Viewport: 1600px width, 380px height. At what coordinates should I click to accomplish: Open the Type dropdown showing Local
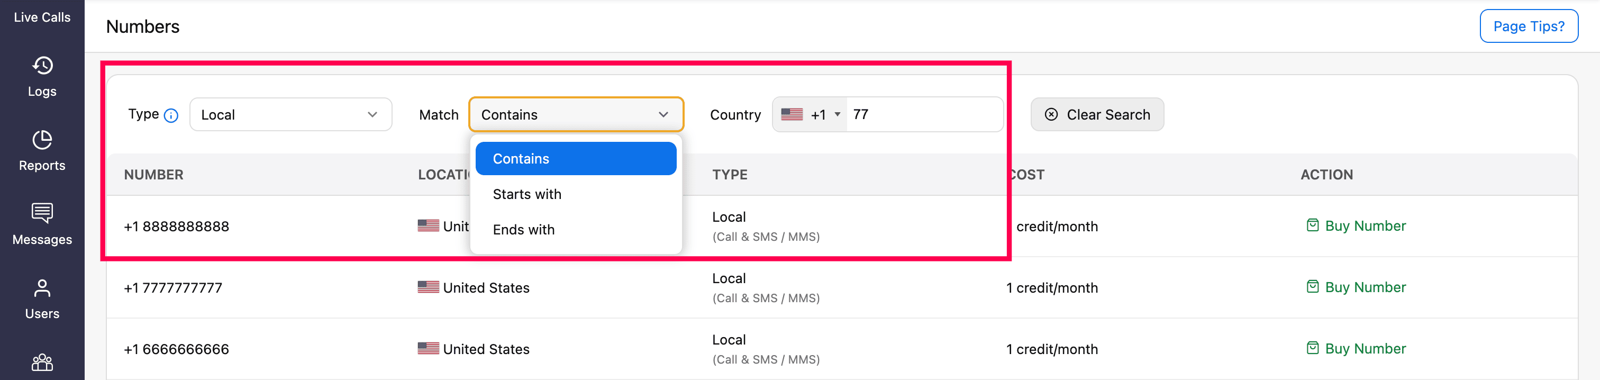290,114
